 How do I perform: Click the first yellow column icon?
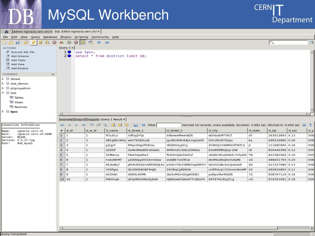click(113, 125)
